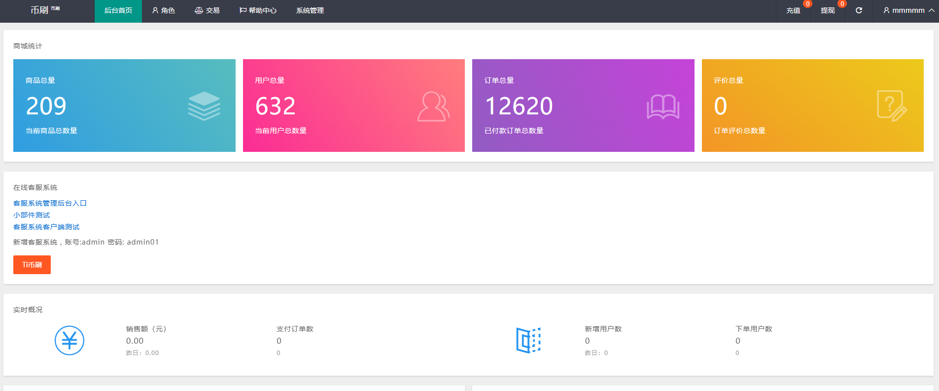Screen dimensions: 939x391
Task: Click the users icon on pink card
Action: (x=433, y=106)
